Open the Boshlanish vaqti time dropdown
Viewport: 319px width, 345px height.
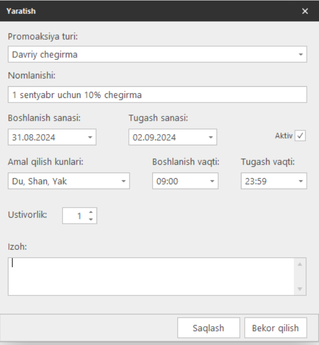pos(185,181)
